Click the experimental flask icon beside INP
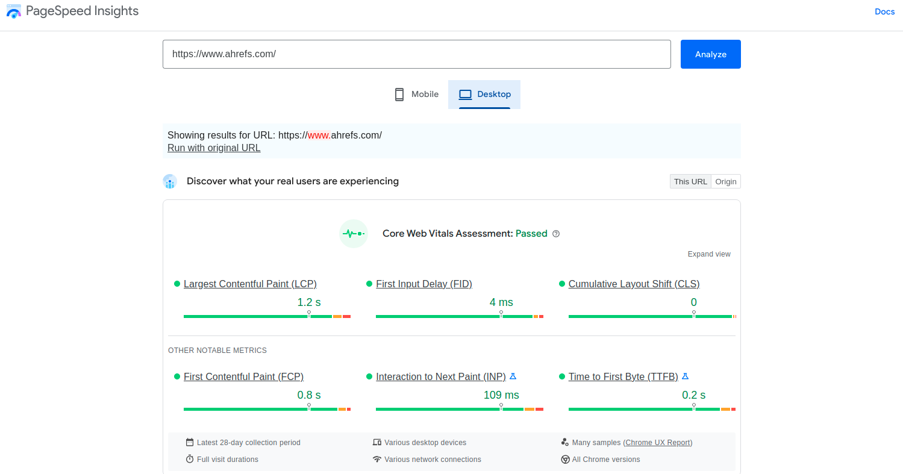This screenshot has width=903, height=474. (513, 376)
